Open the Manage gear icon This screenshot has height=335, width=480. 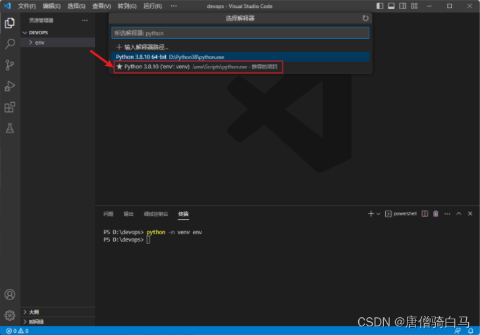(x=10, y=315)
